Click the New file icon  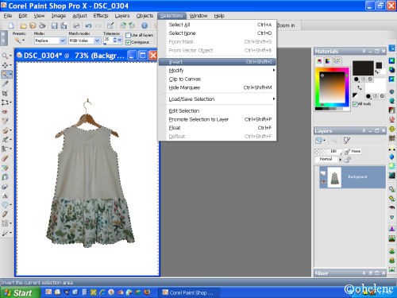coord(11,25)
